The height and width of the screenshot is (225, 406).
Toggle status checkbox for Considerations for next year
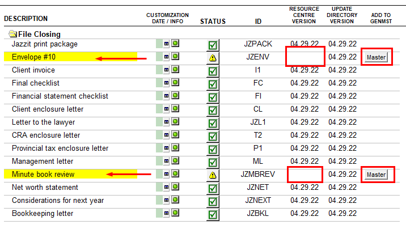tap(213, 201)
